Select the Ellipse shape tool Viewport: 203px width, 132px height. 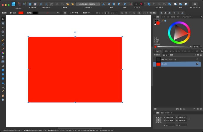3,75
